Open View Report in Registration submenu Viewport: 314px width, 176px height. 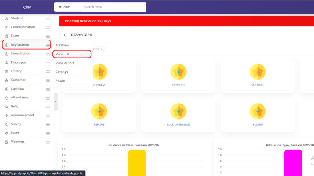click(65, 63)
